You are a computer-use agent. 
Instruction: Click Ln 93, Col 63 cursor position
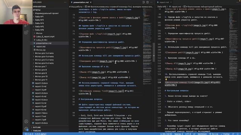click(166, 134)
